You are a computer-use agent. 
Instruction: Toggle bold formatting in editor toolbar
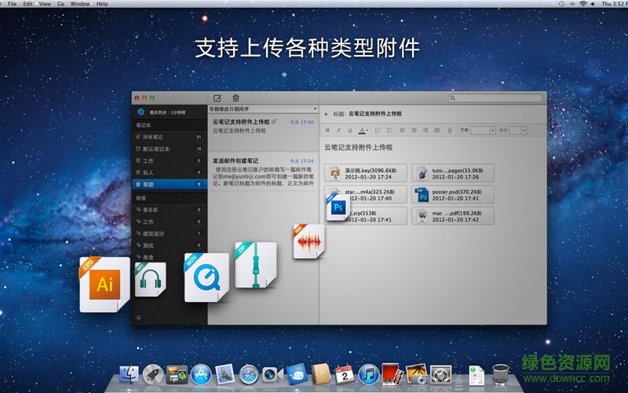pos(328,130)
